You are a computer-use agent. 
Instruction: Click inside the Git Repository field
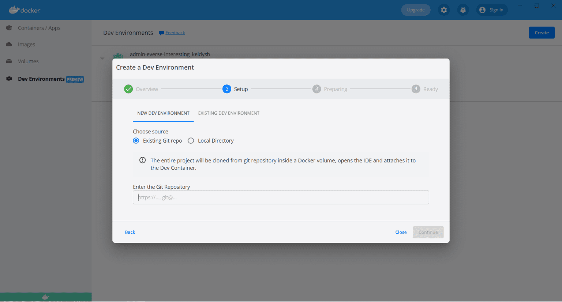[281, 197]
